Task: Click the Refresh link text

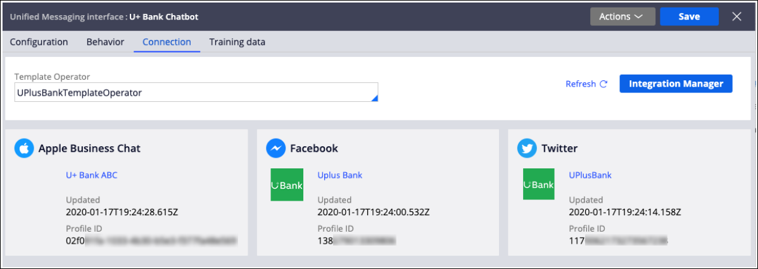Action: click(x=581, y=84)
